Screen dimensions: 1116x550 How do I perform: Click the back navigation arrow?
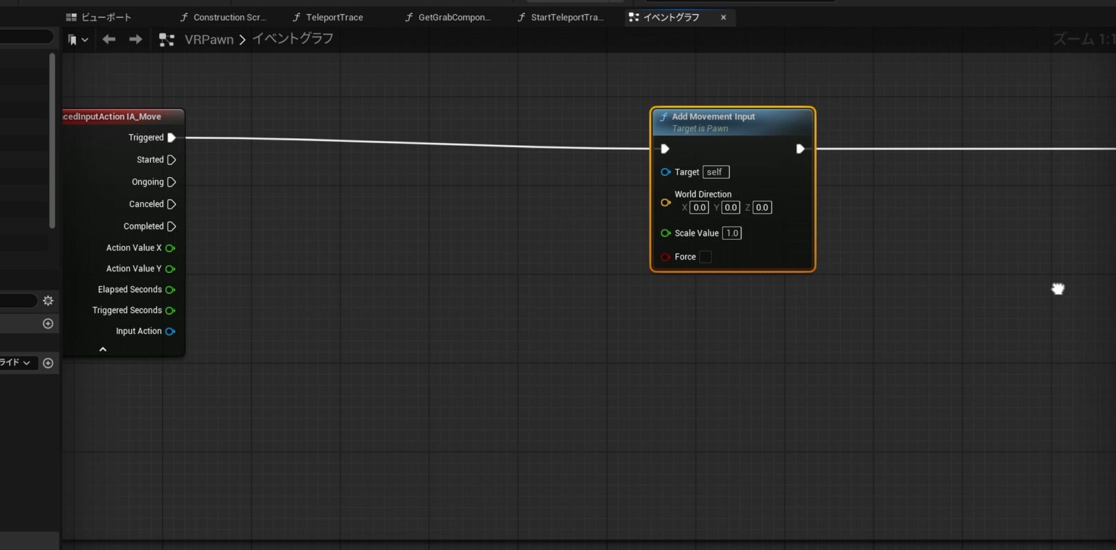point(109,39)
